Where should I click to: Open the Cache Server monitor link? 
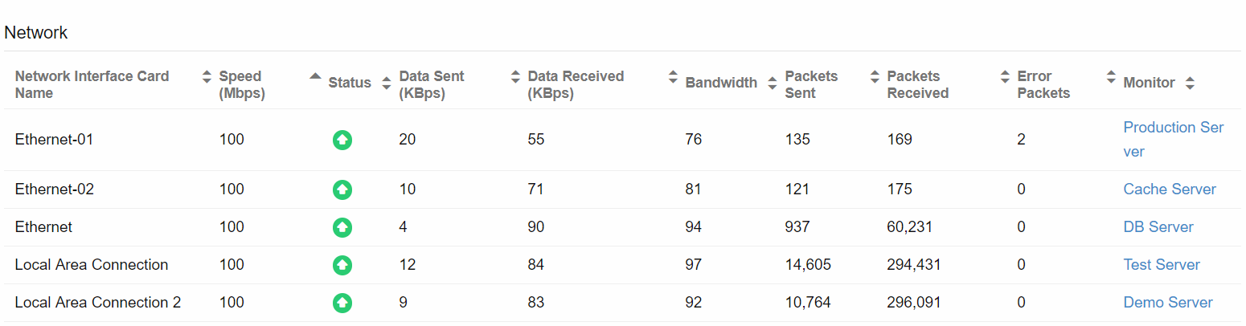click(x=1169, y=189)
